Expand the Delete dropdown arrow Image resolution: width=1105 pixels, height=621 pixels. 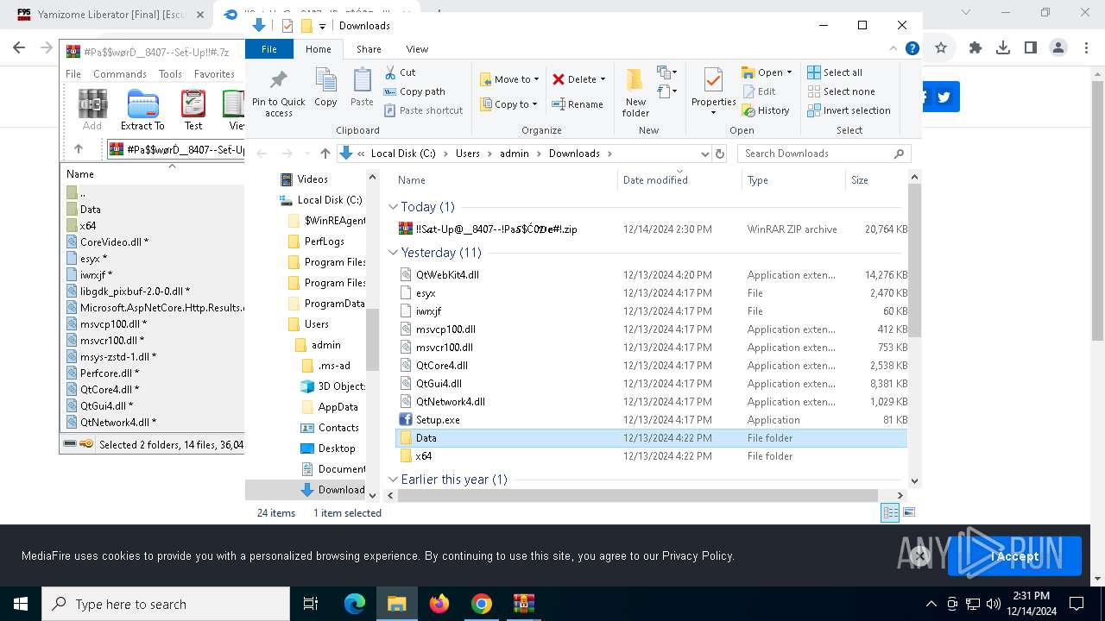tap(603, 79)
